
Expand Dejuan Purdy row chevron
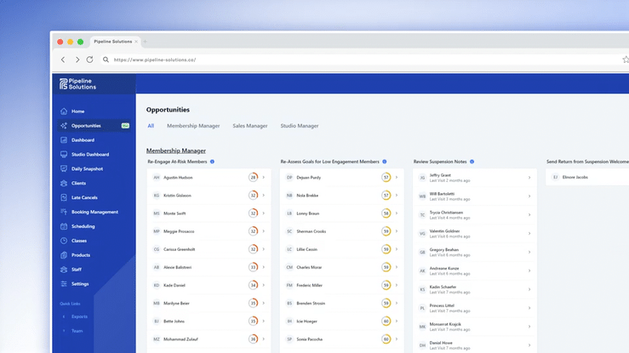tap(397, 178)
